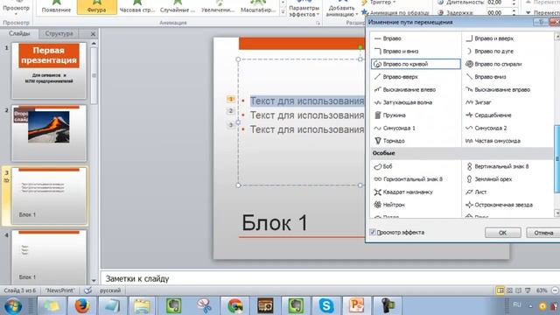Open the Просмотр preview dropdown
The width and height of the screenshot is (560, 315).
[x=16, y=10]
